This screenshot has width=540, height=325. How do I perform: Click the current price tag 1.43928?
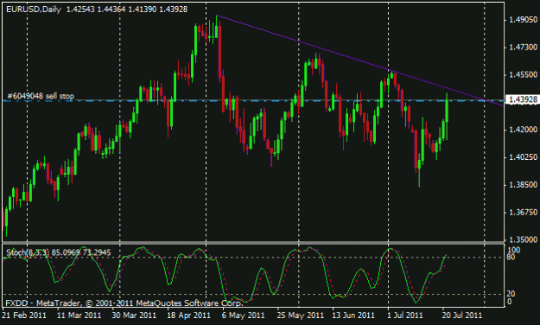523,100
